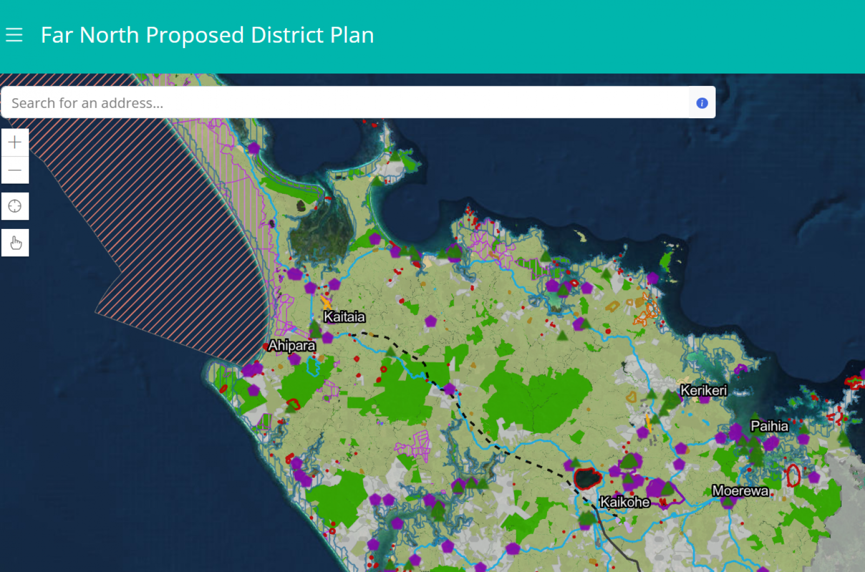Image resolution: width=865 pixels, height=572 pixels.
Task: Activate the locate me crosshair tool
Action: [15, 206]
